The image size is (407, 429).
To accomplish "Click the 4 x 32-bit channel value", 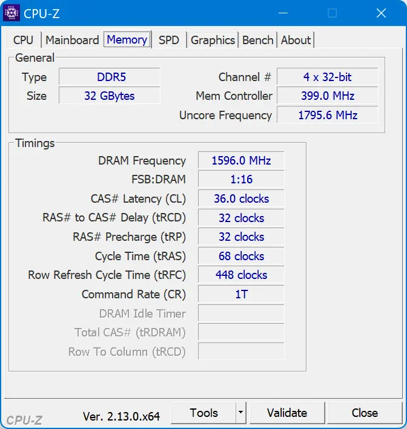I will pyautogui.click(x=328, y=77).
